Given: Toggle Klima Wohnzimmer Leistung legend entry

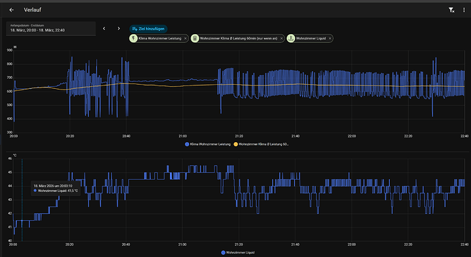Looking at the screenshot, I should click(208, 144).
